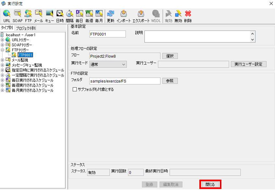The width and height of the screenshot is (275, 190).
Task: Create a SOAP trigger from toolbar
Action: coord(18,16)
